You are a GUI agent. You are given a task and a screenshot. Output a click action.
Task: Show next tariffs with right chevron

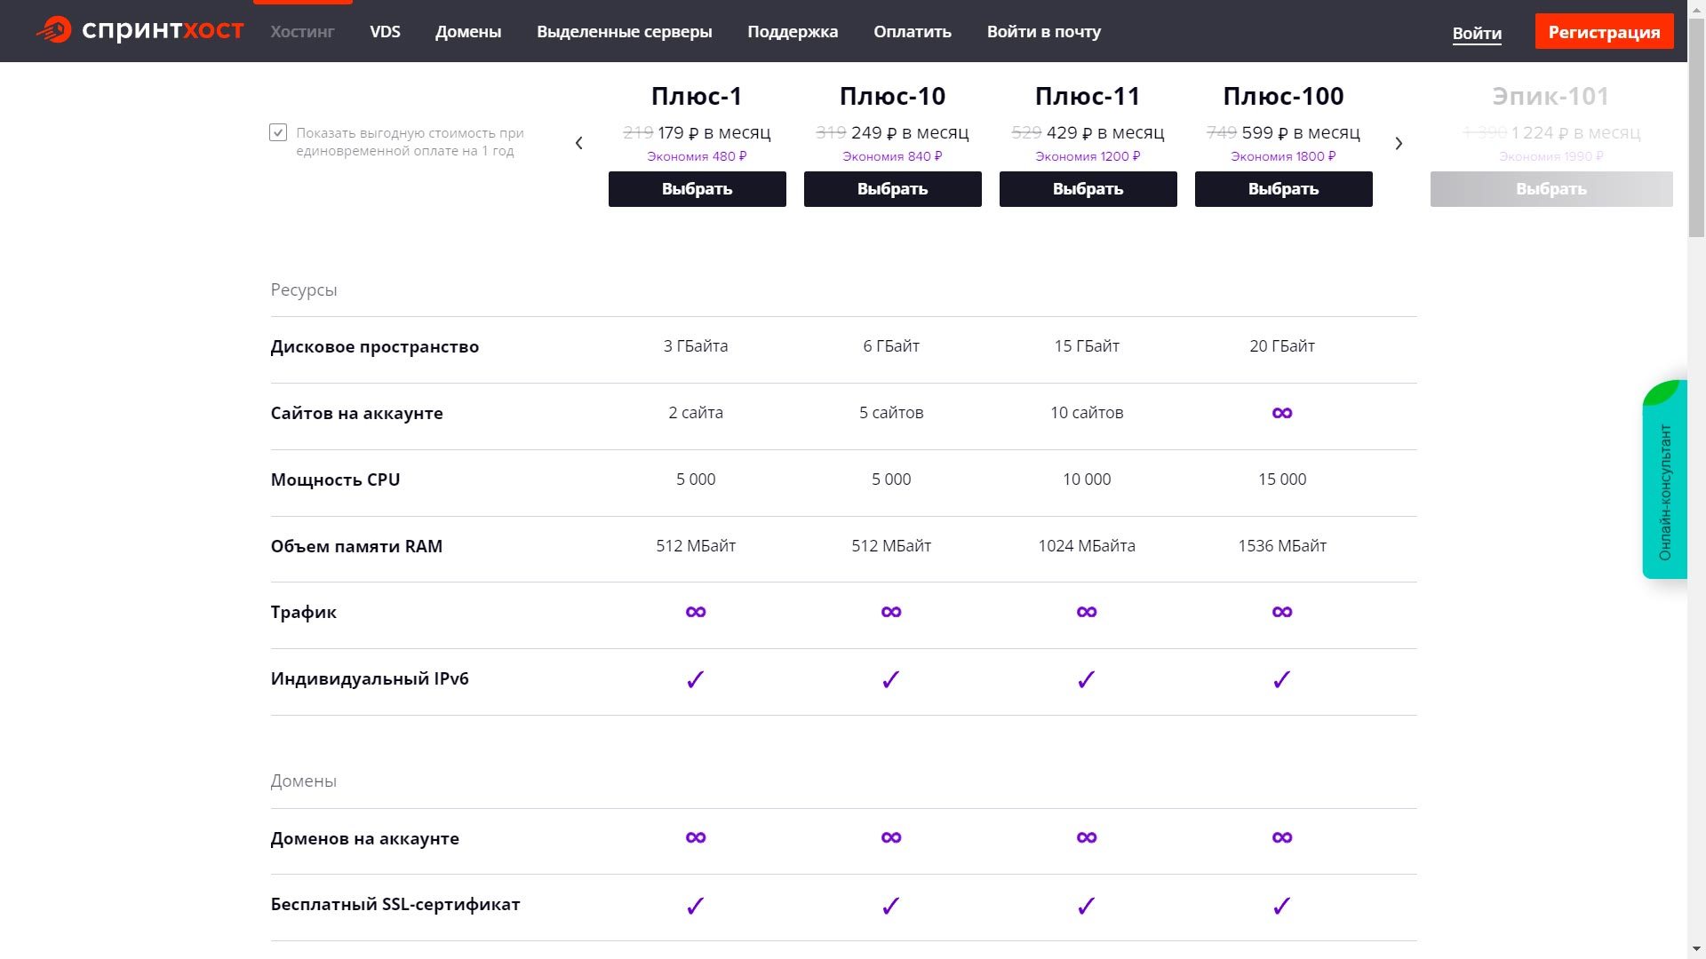point(1399,143)
